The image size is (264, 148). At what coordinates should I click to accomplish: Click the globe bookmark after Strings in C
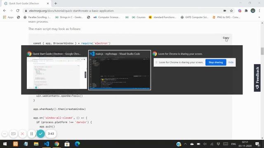[88, 17]
